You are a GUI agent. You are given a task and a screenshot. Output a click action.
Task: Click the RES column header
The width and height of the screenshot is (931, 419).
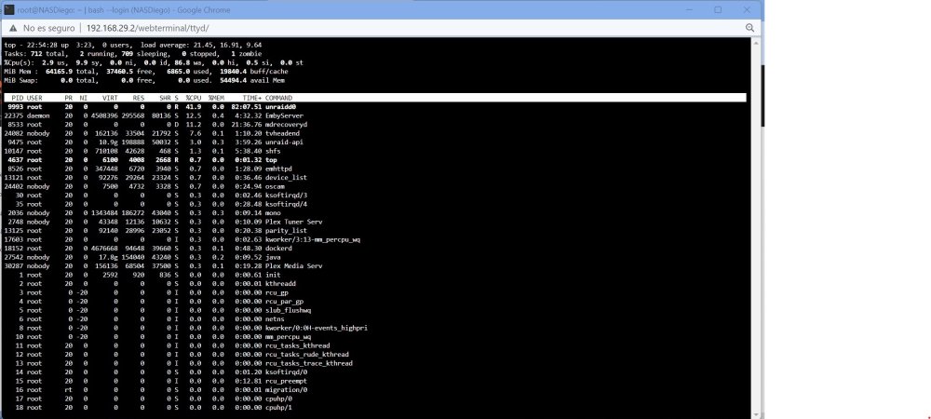[x=139, y=98]
